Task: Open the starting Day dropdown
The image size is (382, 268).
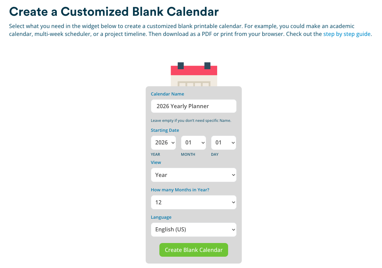Action: pyautogui.click(x=224, y=143)
